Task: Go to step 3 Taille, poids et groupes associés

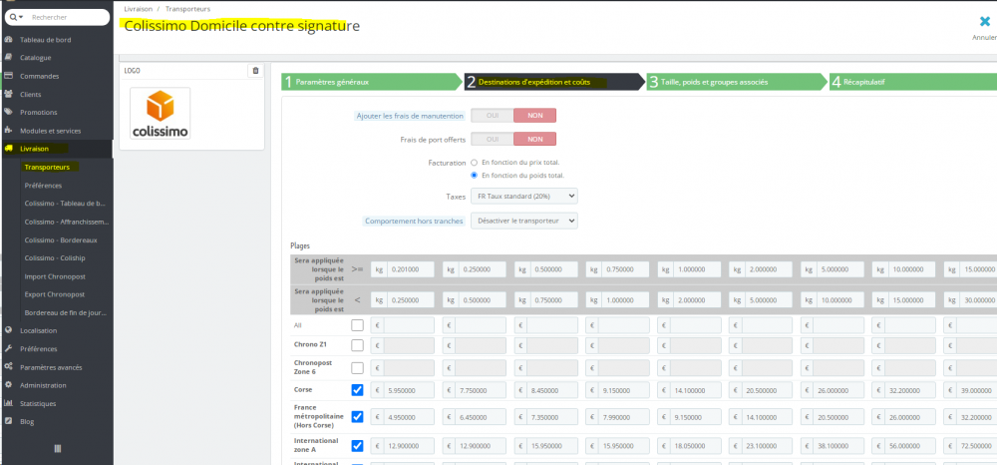Action: click(738, 82)
